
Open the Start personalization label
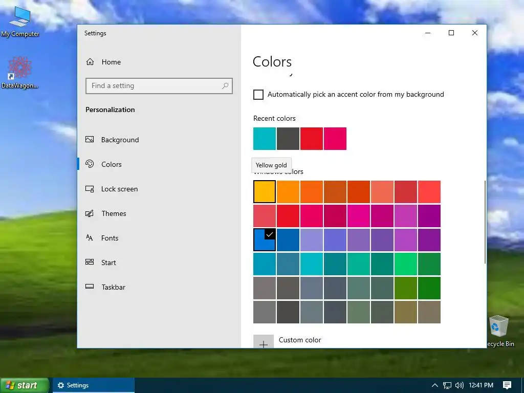(108, 263)
